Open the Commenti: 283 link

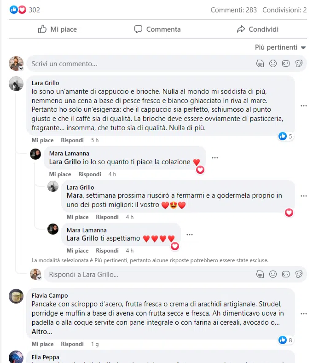click(233, 10)
